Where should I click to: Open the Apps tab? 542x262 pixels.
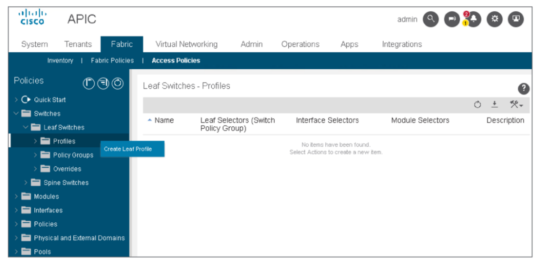(349, 44)
